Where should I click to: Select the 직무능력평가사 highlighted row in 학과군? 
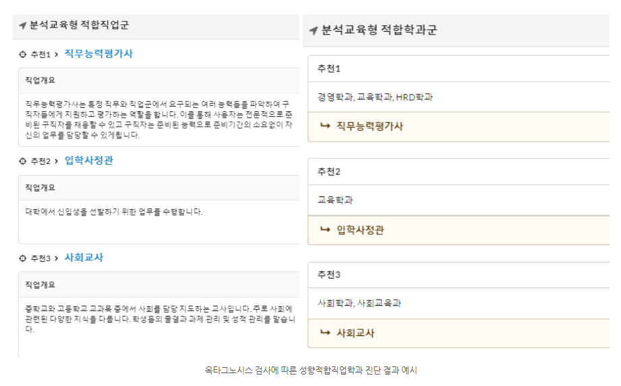coord(459,126)
